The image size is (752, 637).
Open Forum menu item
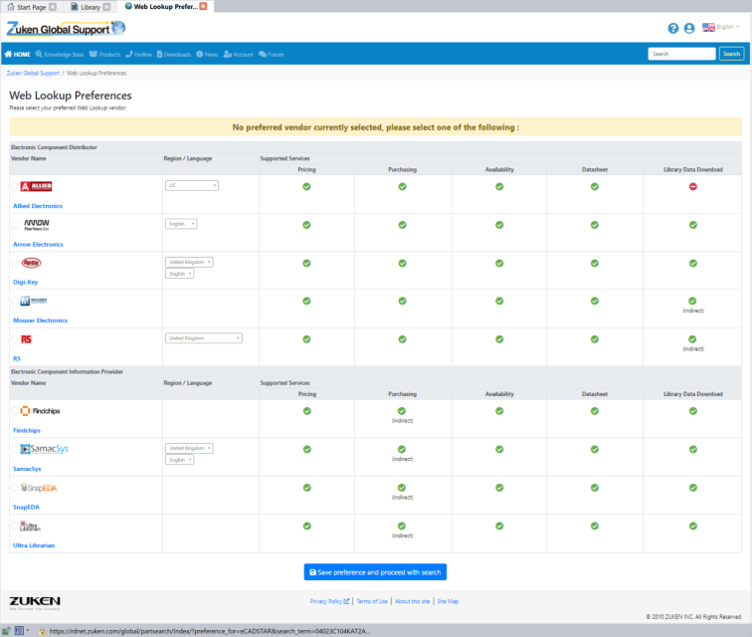pyautogui.click(x=271, y=54)
